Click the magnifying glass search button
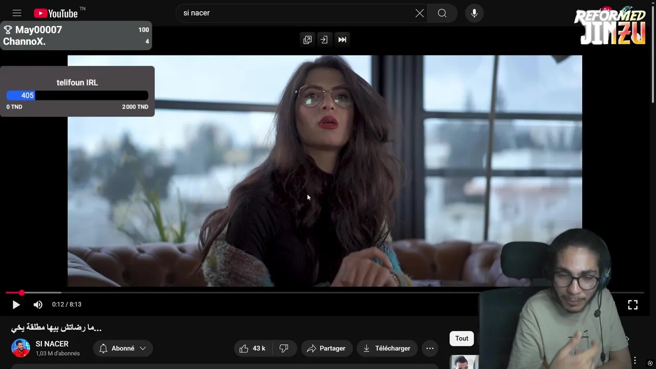 [442, 13]
